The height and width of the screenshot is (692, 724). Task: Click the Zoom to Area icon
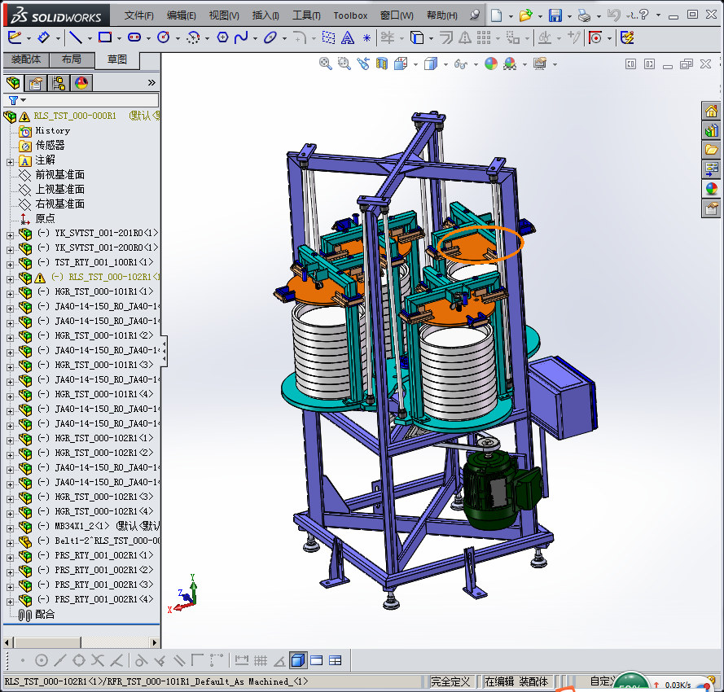click(x=344, y=64)
